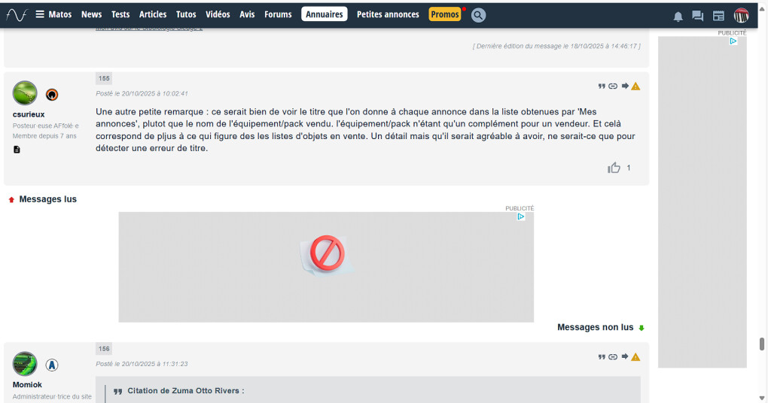View Momiok's avatar profile
768x403 pixels.
pos(25,364)
